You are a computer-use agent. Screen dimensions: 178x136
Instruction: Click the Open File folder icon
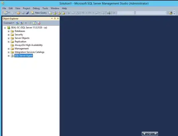[19, 13]
